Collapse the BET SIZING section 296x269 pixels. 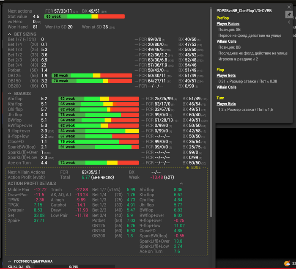10,34
